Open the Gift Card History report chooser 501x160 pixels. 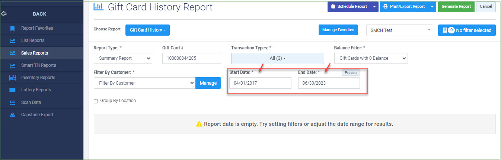147,30
